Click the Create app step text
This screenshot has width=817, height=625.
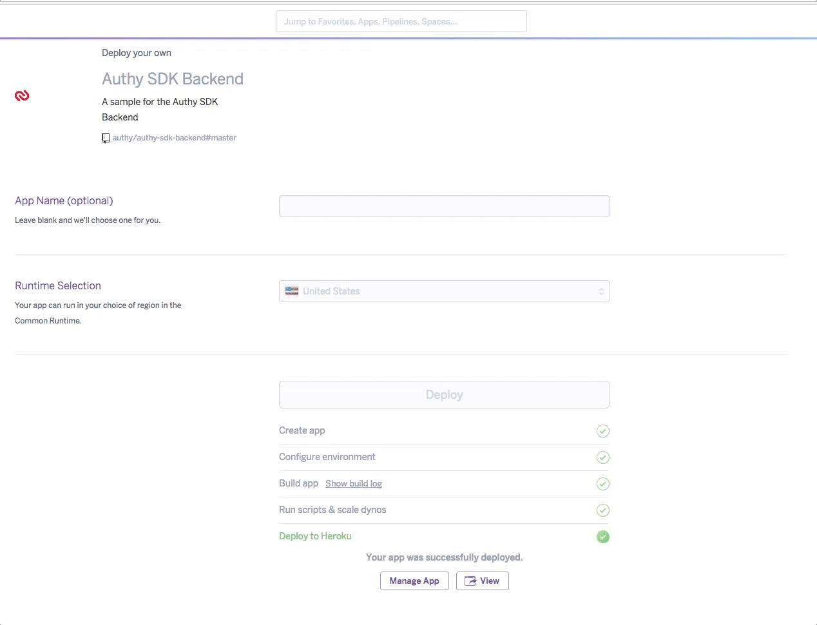pyautogui.click(x=302, y=430)
